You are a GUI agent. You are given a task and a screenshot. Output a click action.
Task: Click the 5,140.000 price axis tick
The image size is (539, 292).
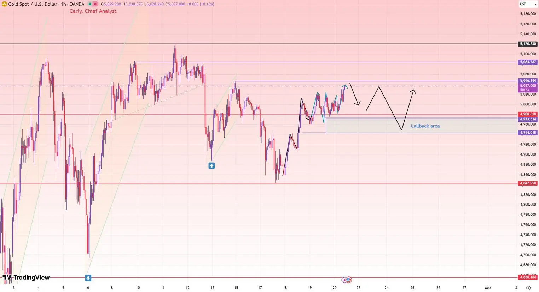click(528, 34)
